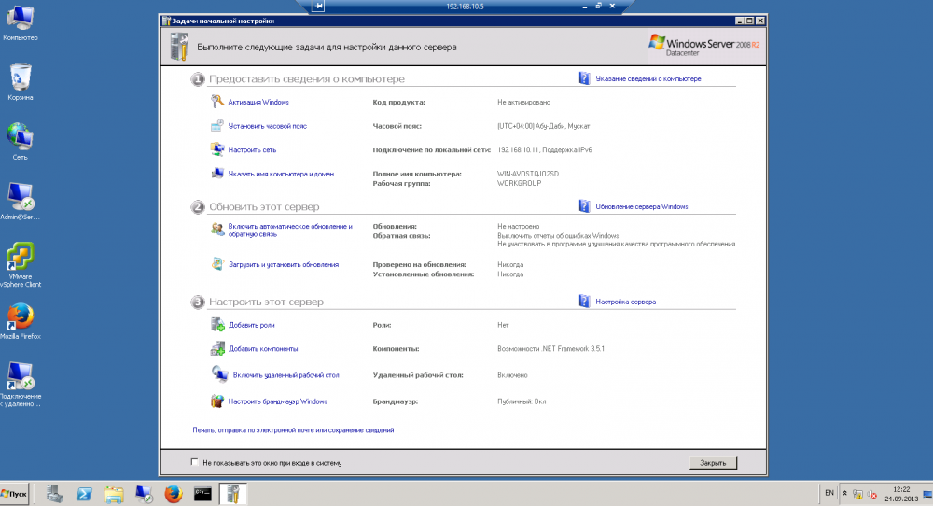Click the help icon beside Указание сведений о компьютере
The height and width of the screenshot is (506, 933).
click(x=584, y=78)
